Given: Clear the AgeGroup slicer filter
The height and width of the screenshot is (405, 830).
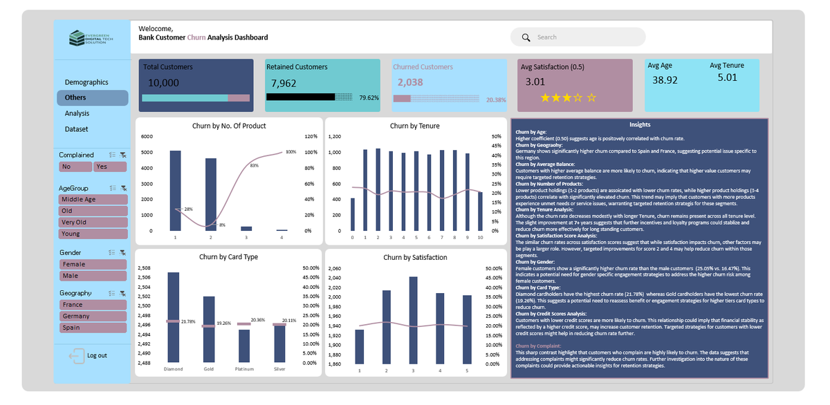Looking at the screenshot, I should click(122, 188).
